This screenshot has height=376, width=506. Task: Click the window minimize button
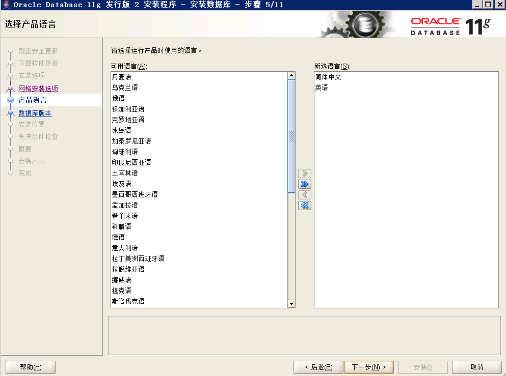click(x=477, y=4)
